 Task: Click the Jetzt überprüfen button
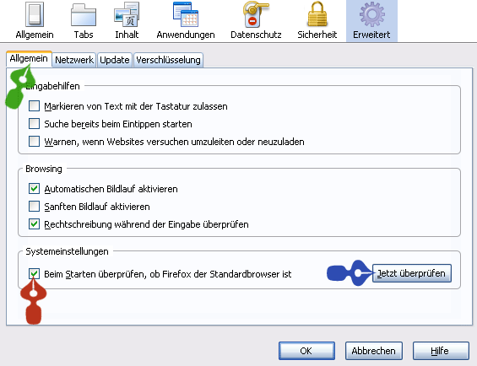point(412,273)
